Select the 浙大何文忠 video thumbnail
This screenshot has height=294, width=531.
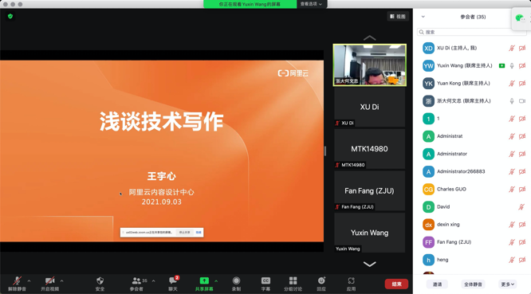click(369, 65)
